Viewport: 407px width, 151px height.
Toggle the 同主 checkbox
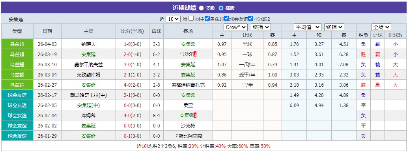[x=191, y=18]
